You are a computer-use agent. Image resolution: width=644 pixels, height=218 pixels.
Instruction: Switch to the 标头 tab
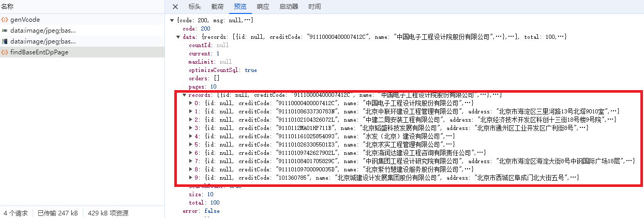click(194, 7)
